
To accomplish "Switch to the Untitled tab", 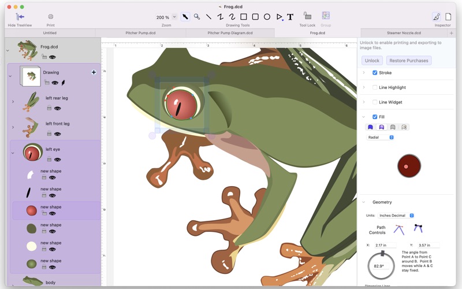I will point(50,33).
